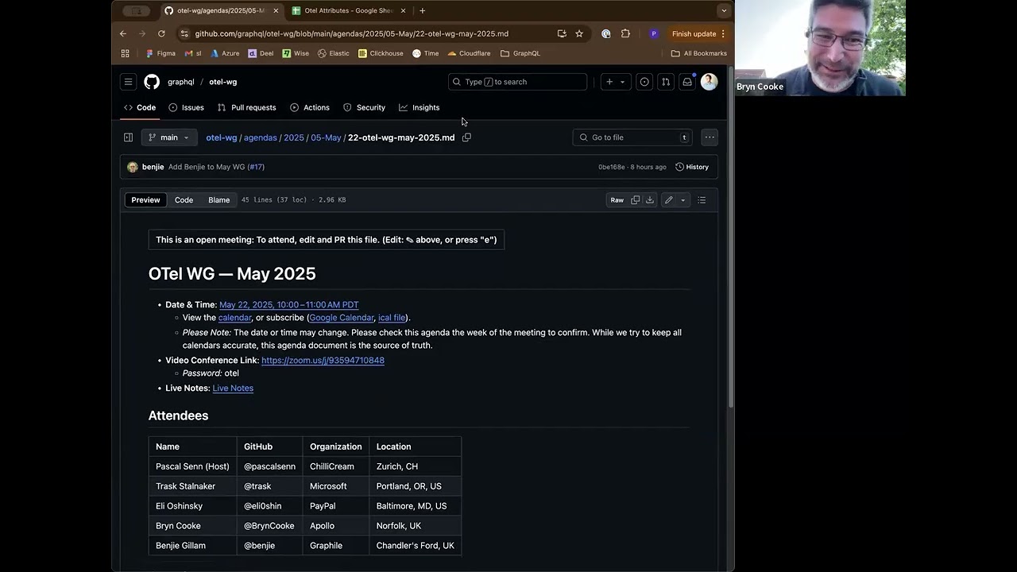Open the GitHub hamburger navigation menu
The width and height of the screenshot is (1017, 572).
128,82
